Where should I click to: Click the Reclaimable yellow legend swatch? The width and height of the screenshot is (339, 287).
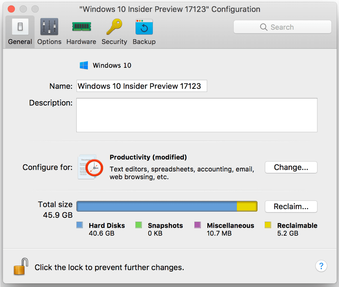(x=268, y=225)
